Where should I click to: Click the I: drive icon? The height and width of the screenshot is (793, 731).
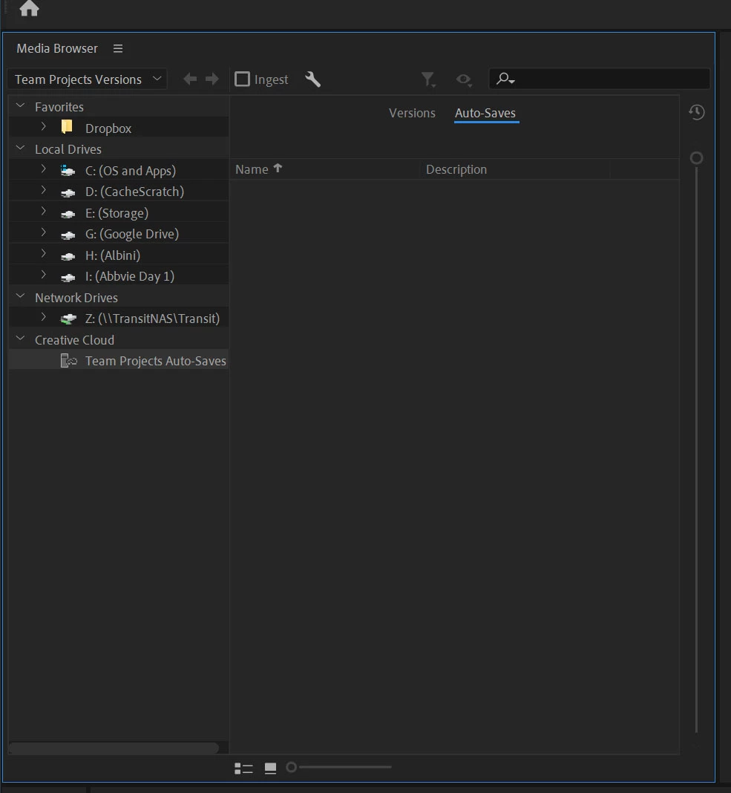tap(68, 277)
